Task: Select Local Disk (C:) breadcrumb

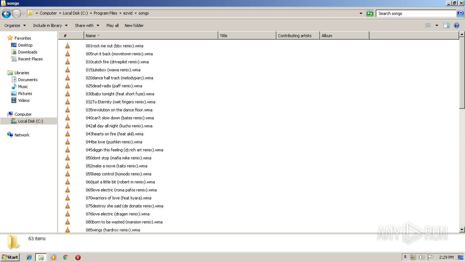Action: point(75,13)
